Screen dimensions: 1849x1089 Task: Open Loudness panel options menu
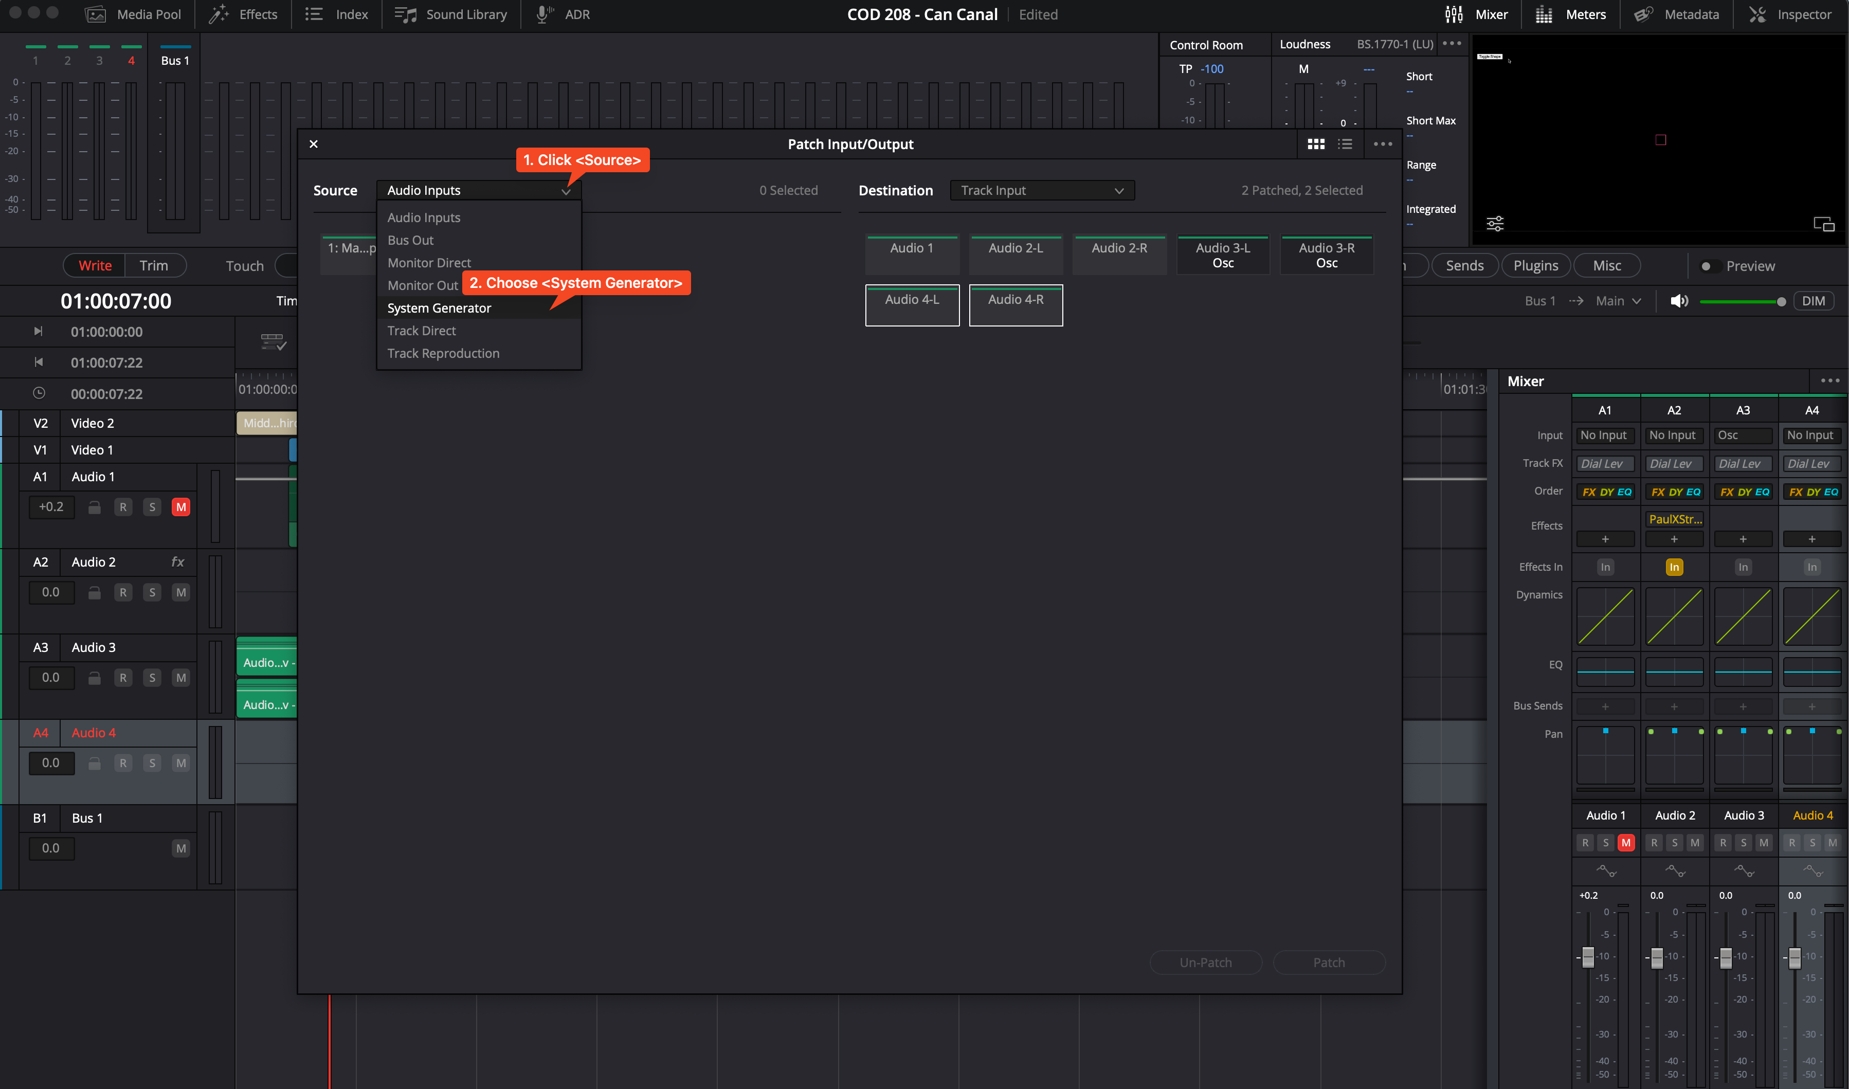point(1452,43)
